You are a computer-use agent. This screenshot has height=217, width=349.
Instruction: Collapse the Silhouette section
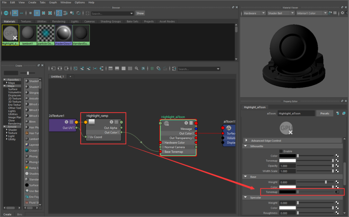tap(246, 146)
